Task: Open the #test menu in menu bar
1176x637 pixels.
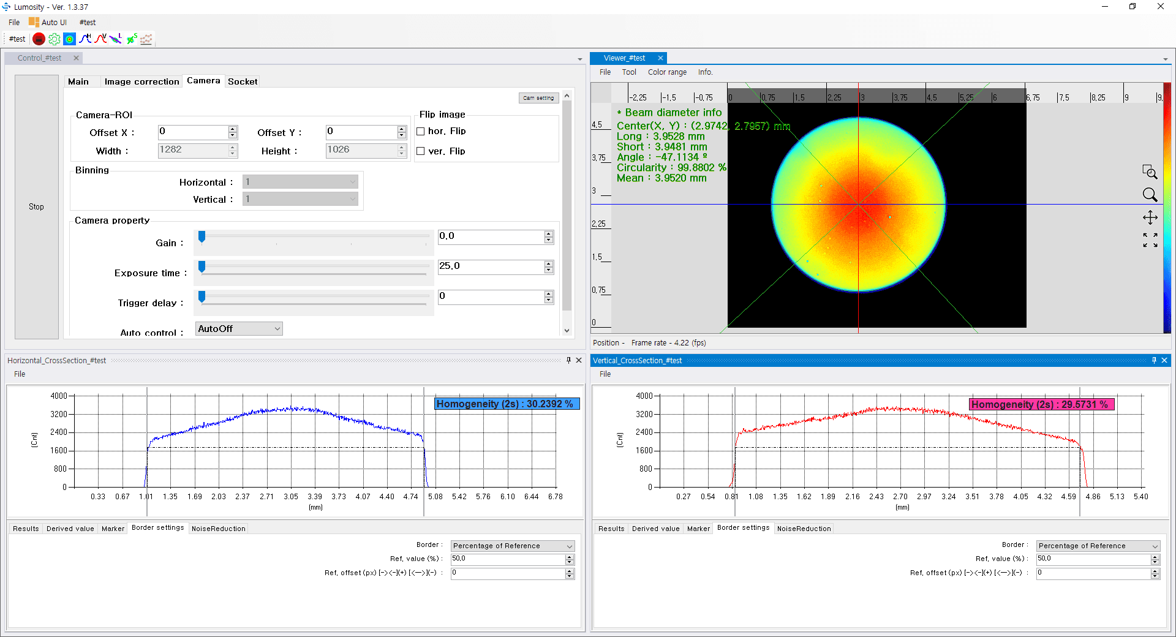Action: coord(88,22)
